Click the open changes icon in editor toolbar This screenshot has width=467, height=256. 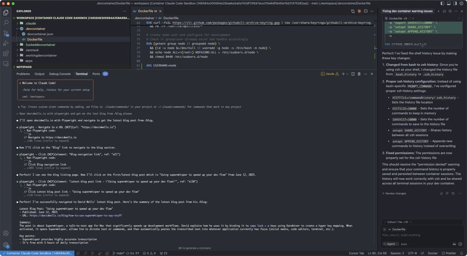pos(353,11)
